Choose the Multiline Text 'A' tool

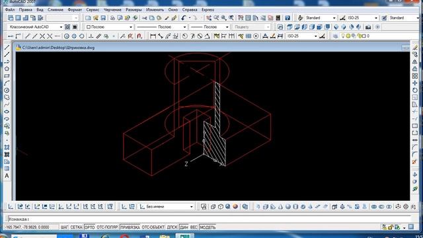click(7, 176)
